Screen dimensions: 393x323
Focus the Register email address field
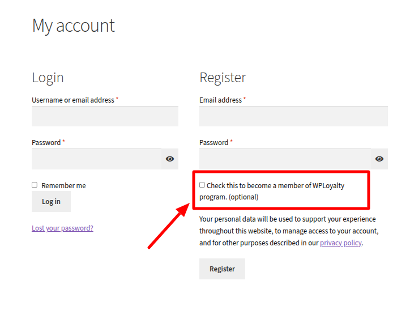point(293,116)
